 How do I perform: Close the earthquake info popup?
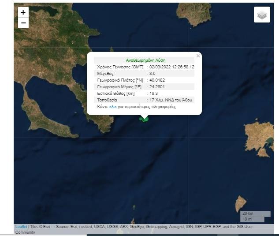[x=198, y=56]
